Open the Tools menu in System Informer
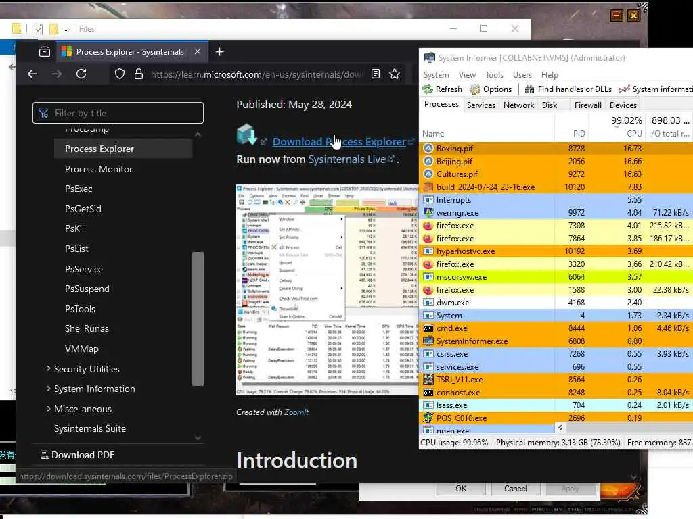The width and height of the screenshot is (693, 519). [x=494, y=75]
